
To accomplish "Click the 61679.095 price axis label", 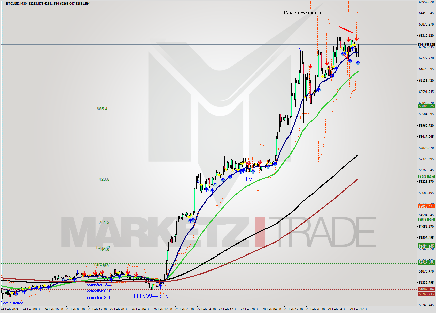I will (x=426, y=69).
